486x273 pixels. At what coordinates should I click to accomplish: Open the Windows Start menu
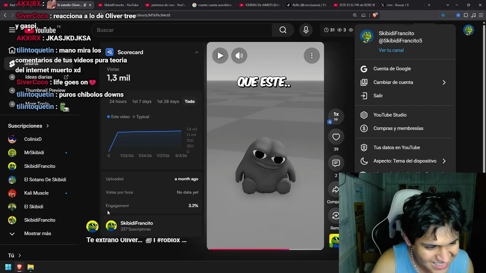[8, 267]
